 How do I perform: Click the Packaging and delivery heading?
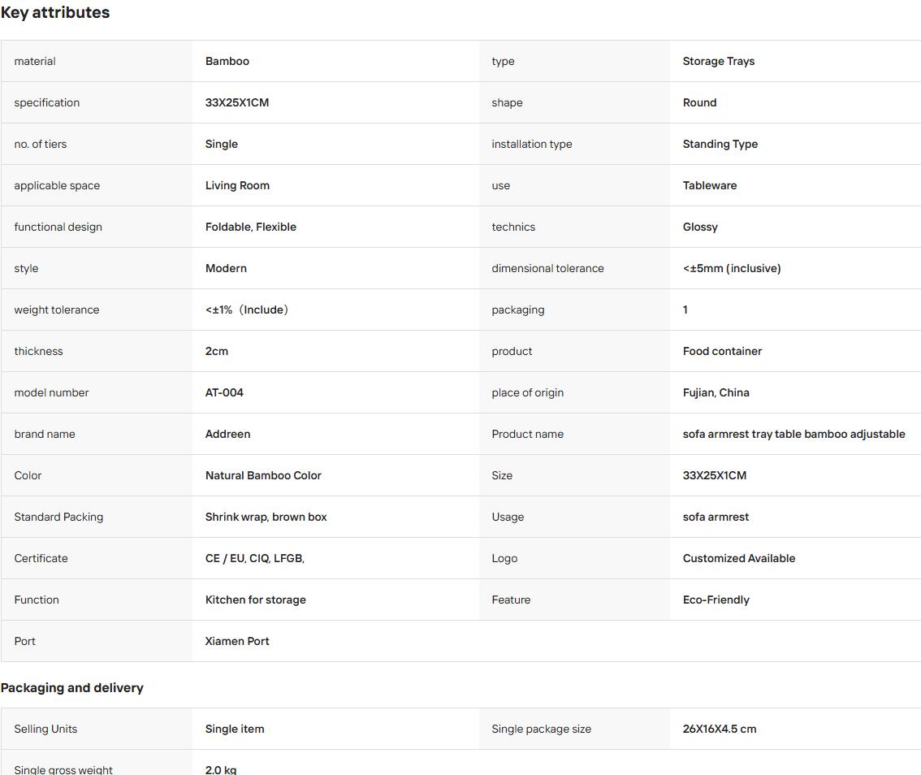click(72, 688)
